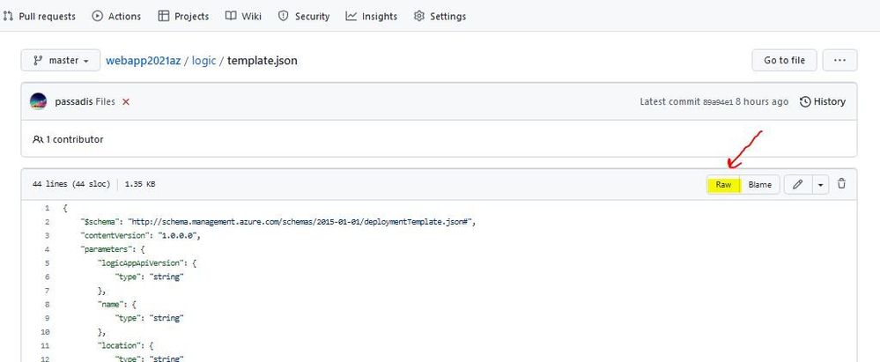Image resolution: width=880 pixels, height=362 pixels.
Task: Open the logic folder breadcrumb
Action: coord(203,61)
